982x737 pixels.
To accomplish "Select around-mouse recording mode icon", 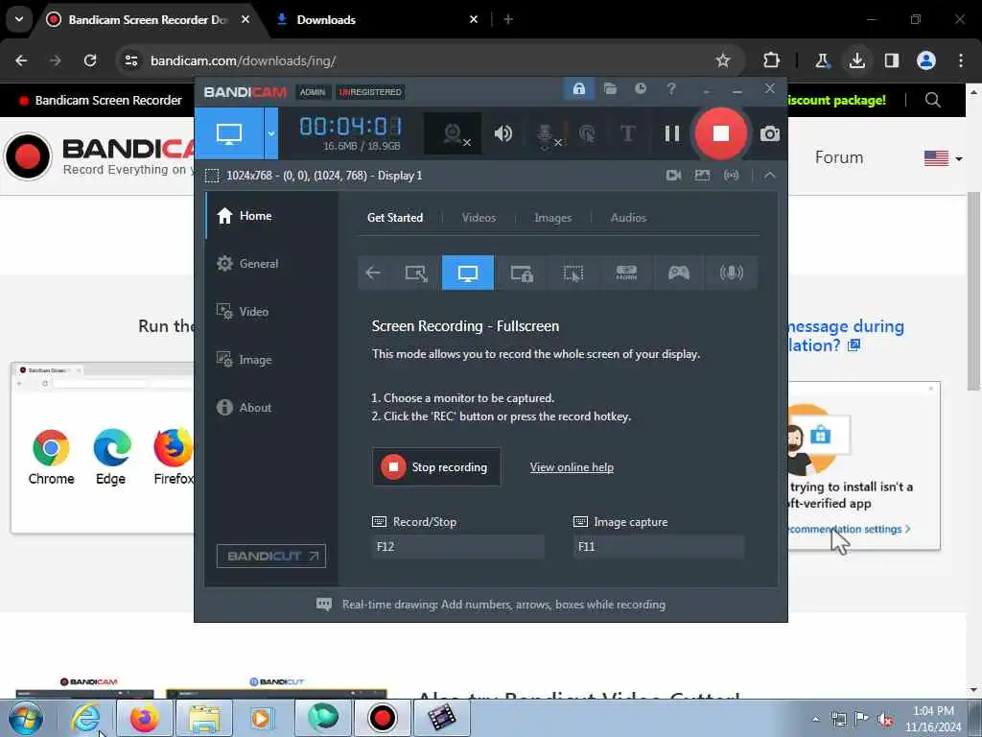I will tap(573, 273).
